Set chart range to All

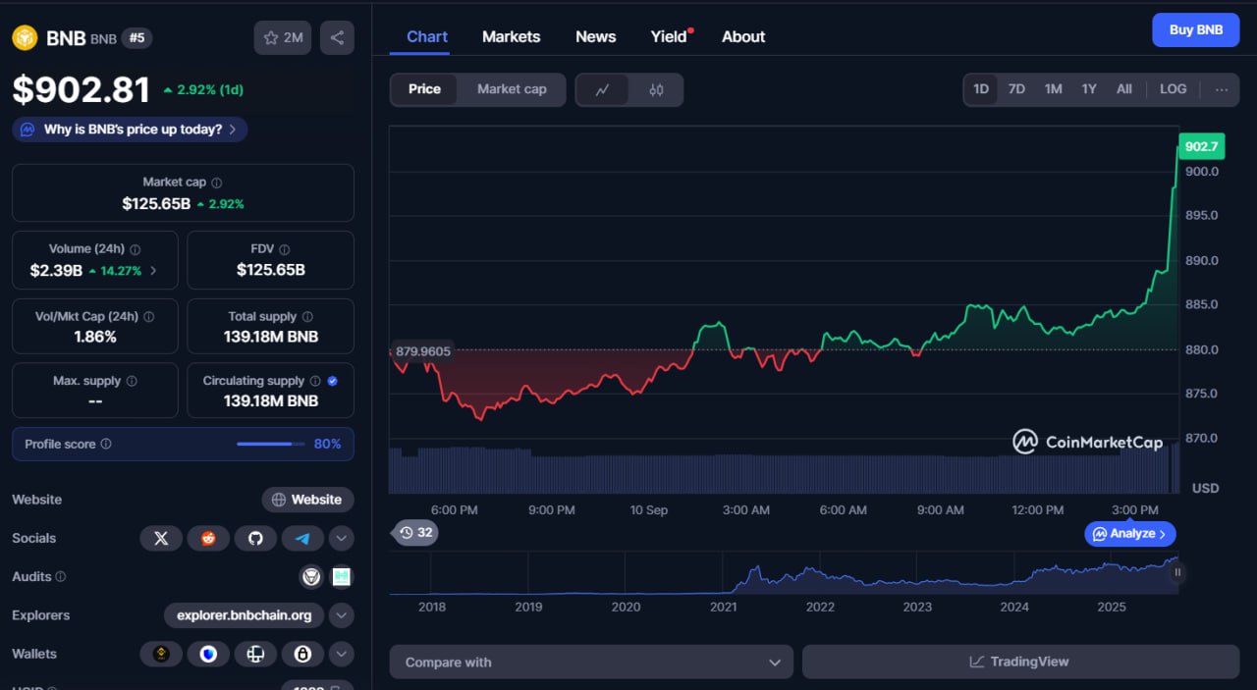1124,89
